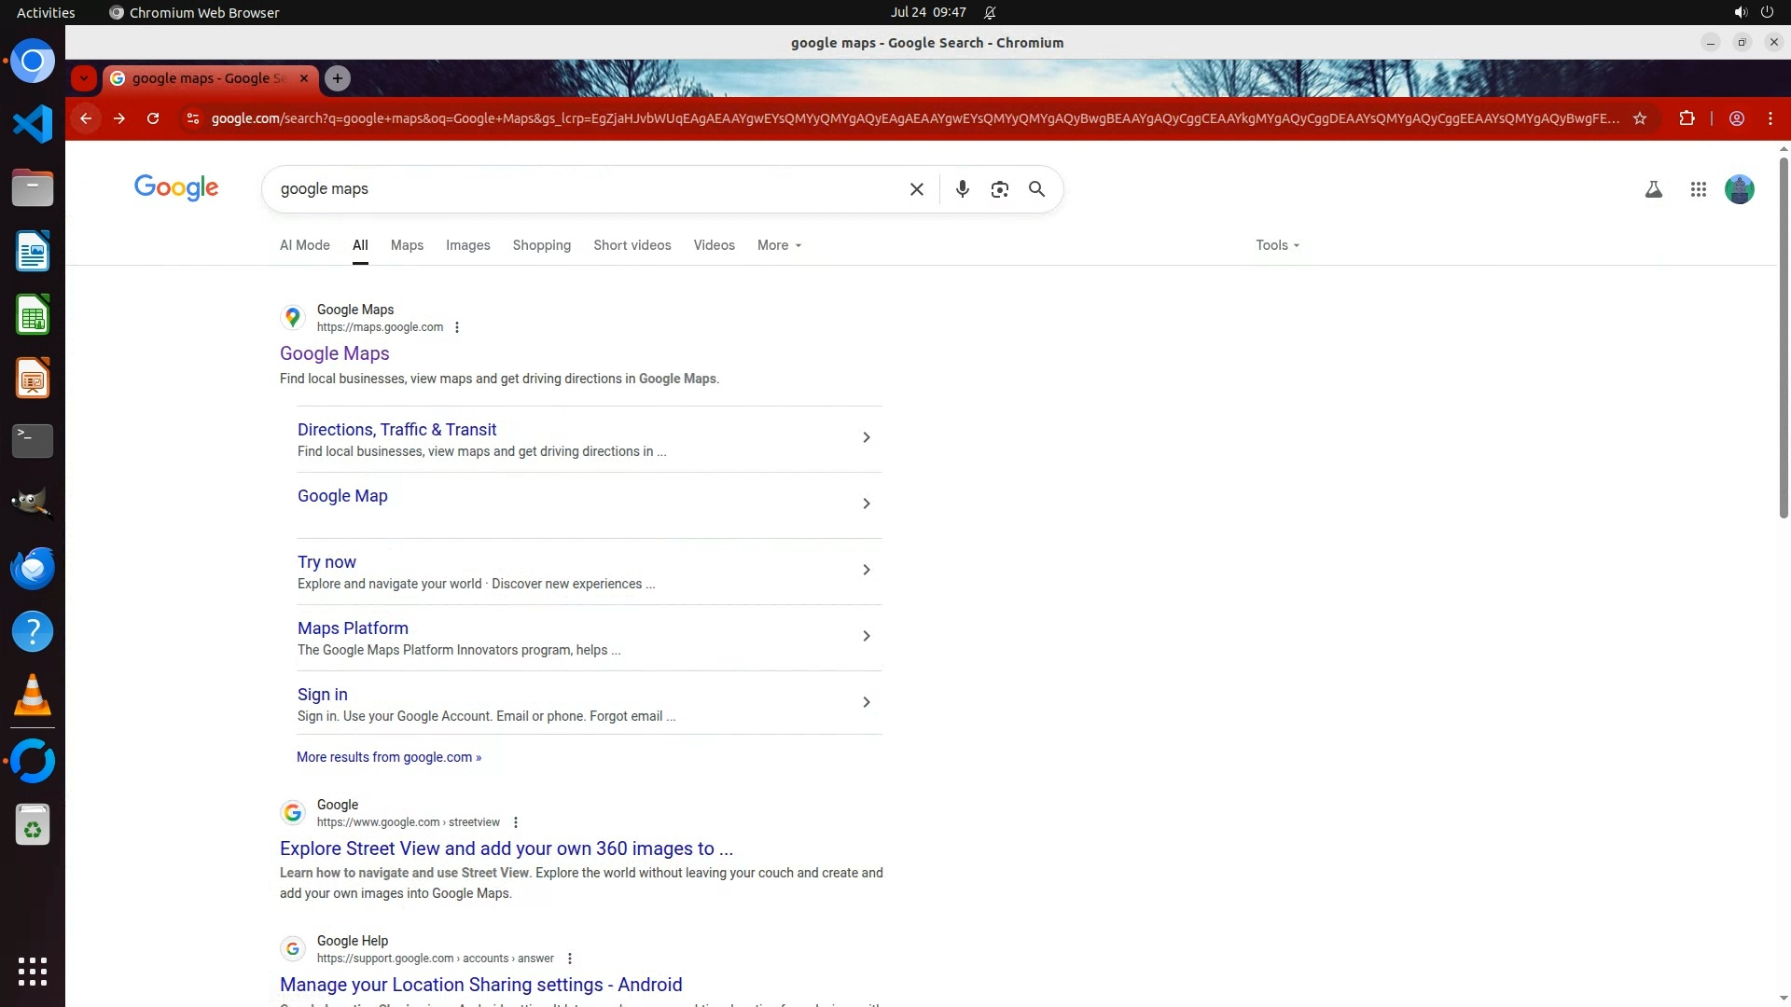Open the Tools dropdown
The height and width of the screenshot is (1007, 1791).
coord(1276,245)
